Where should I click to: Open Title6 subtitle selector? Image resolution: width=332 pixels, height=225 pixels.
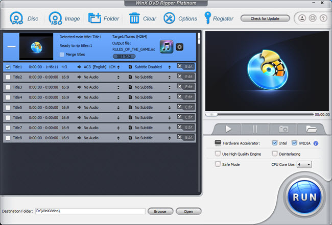170,118
